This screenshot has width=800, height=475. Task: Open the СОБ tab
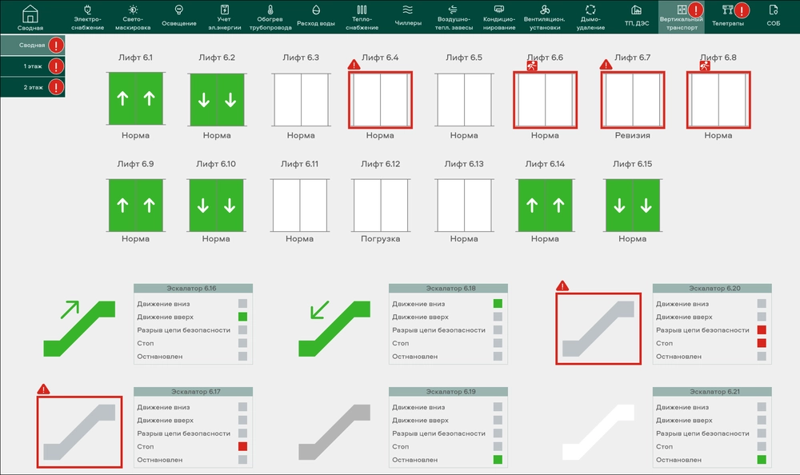click(773, 11)
